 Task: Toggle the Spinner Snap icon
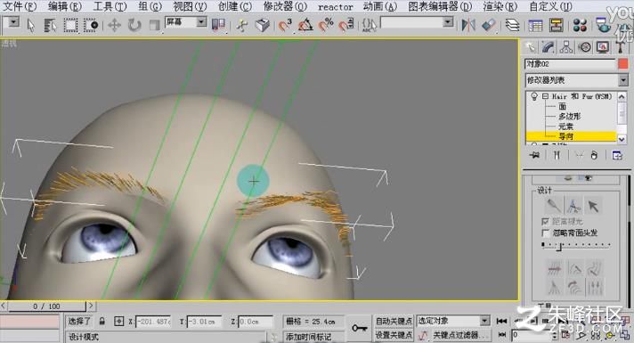(346, 26)
